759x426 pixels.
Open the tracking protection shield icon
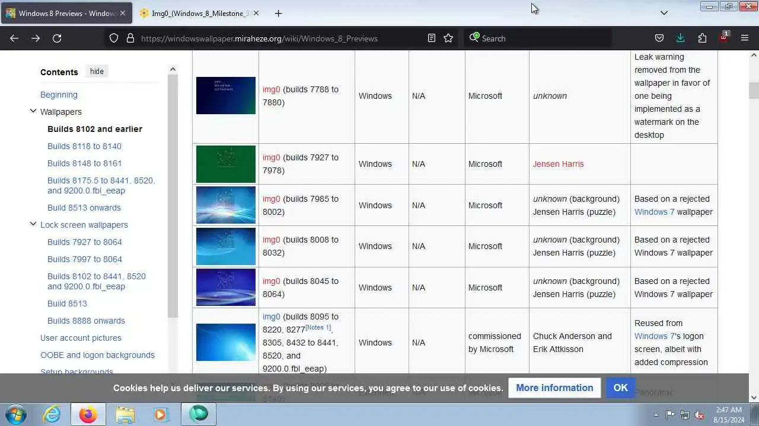114,38
